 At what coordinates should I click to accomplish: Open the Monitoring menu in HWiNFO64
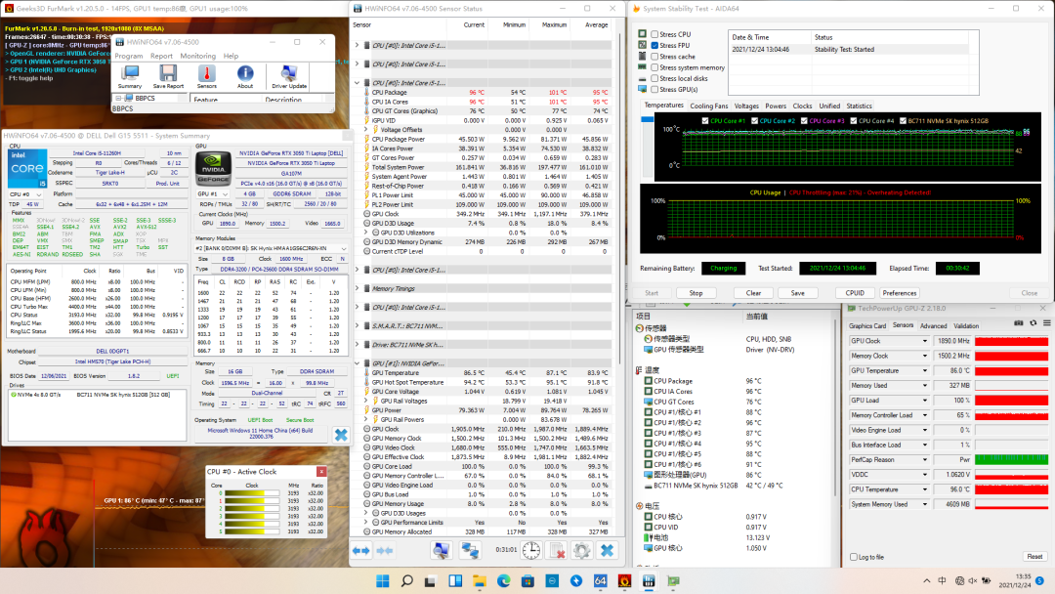click(197, 56)
